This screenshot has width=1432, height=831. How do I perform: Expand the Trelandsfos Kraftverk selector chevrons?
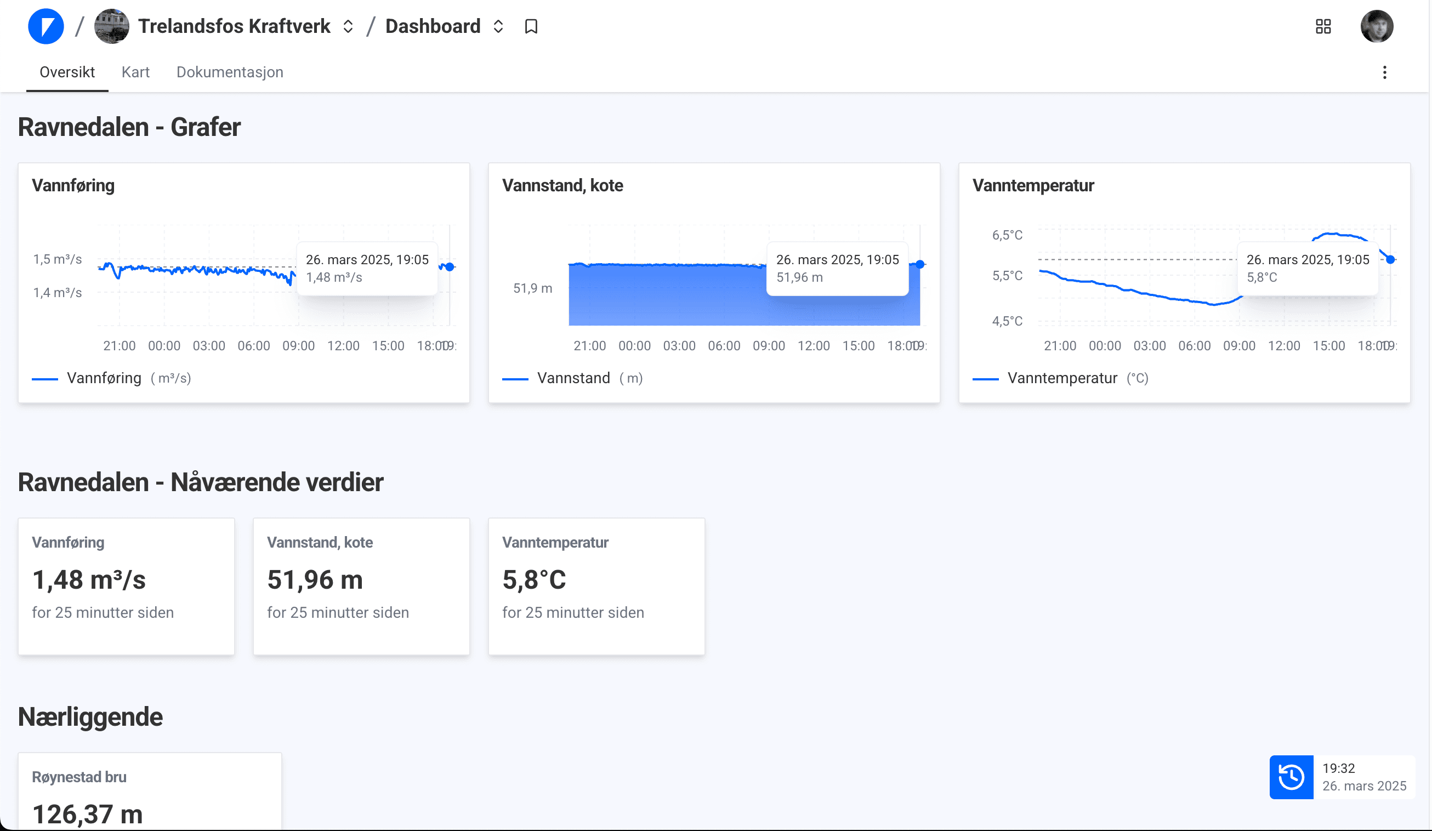pos(348,26)
